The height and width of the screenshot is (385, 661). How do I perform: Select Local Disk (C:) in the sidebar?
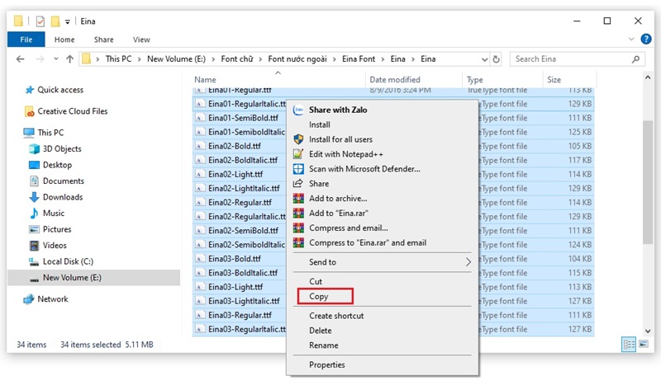68,261
